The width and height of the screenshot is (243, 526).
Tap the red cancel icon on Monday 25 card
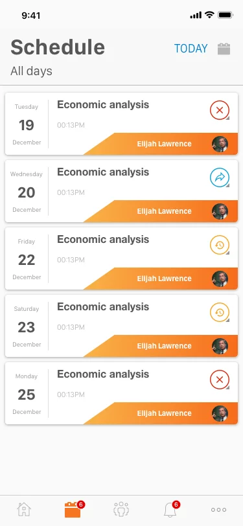tap(220, 380)
